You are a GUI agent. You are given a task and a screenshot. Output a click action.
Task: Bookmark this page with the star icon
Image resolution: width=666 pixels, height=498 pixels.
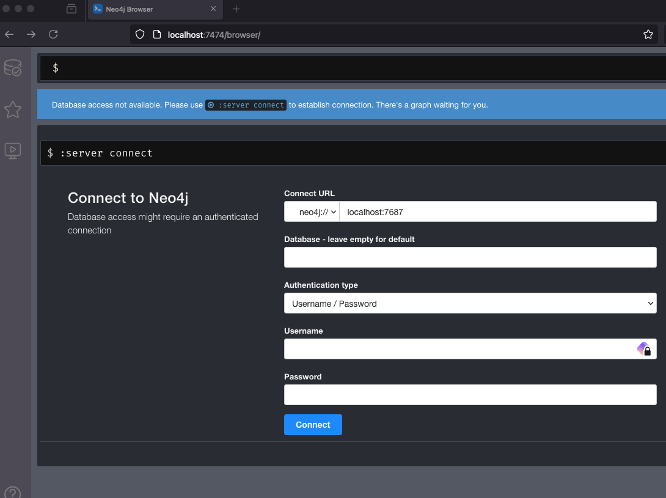[648, 35]
